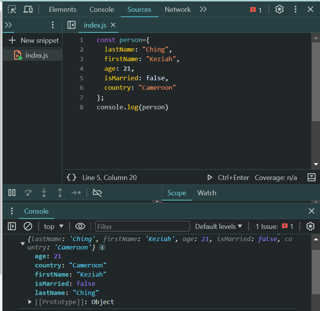Open the 'top' execution context dropdown
The width and height of the screenshot is (320, 311).
(53, 226)
